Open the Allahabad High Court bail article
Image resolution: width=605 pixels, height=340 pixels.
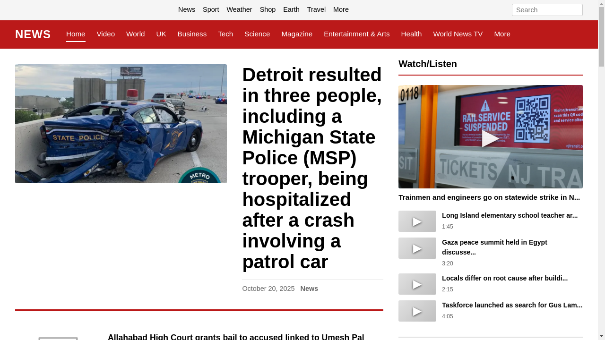pos(236,337)
